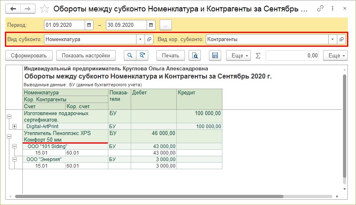The height and width of the screenshot is (205, 356).
Task: Click Показать настройки button
Action: pos(86,55)
